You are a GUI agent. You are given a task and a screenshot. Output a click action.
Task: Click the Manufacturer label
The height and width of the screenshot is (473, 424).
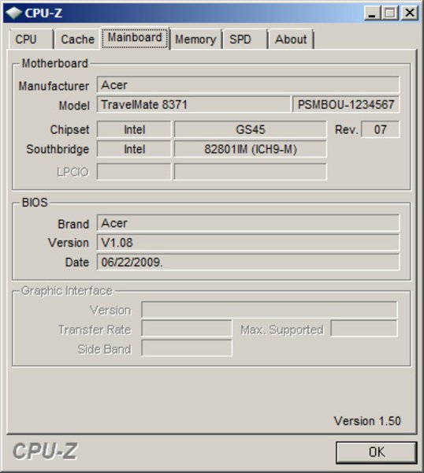tap(54, 86)
